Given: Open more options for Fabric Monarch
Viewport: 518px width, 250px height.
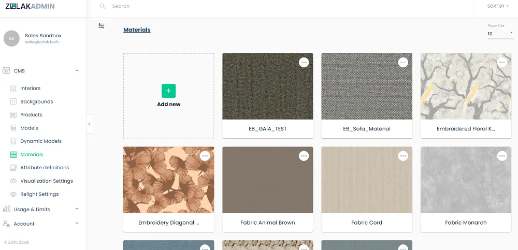Looking at the screenshot, I should (x=502, y=156).
